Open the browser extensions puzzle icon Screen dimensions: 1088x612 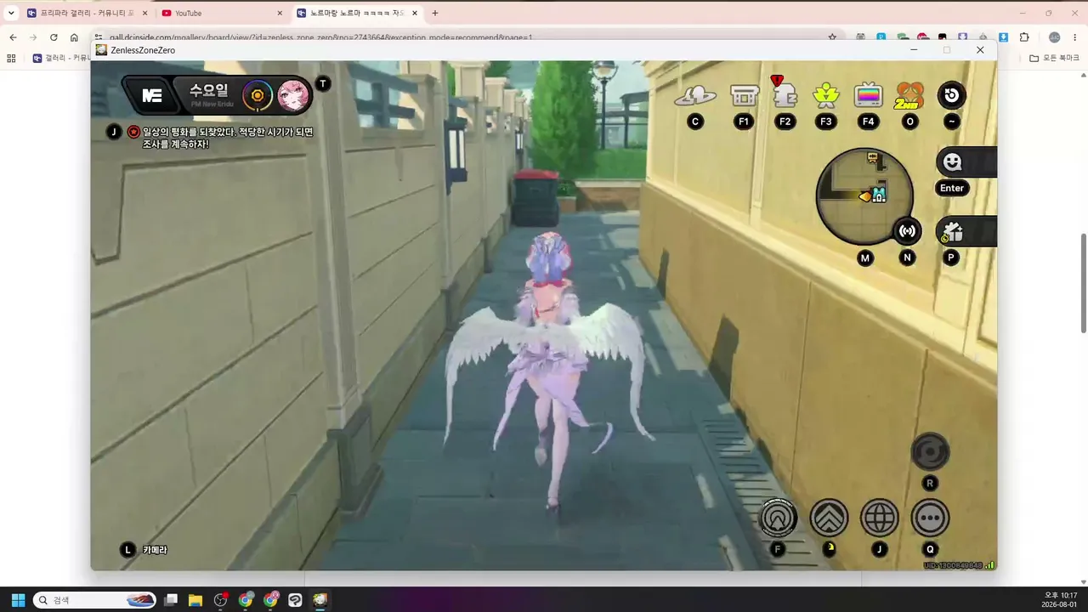coord(1024,37)
